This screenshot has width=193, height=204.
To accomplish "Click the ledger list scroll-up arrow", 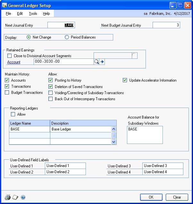I will coord(113,129).
